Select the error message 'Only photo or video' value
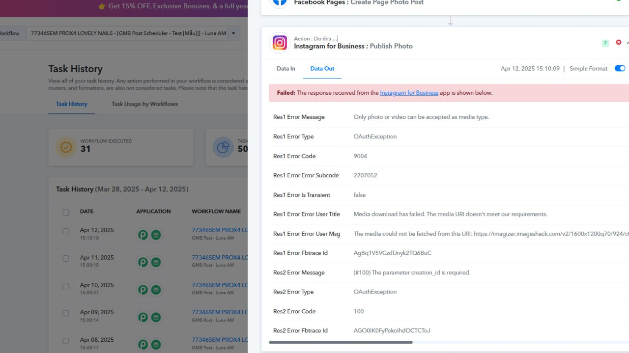The height and width of the screenshot is (353, 629). click(x=421, y=117)
